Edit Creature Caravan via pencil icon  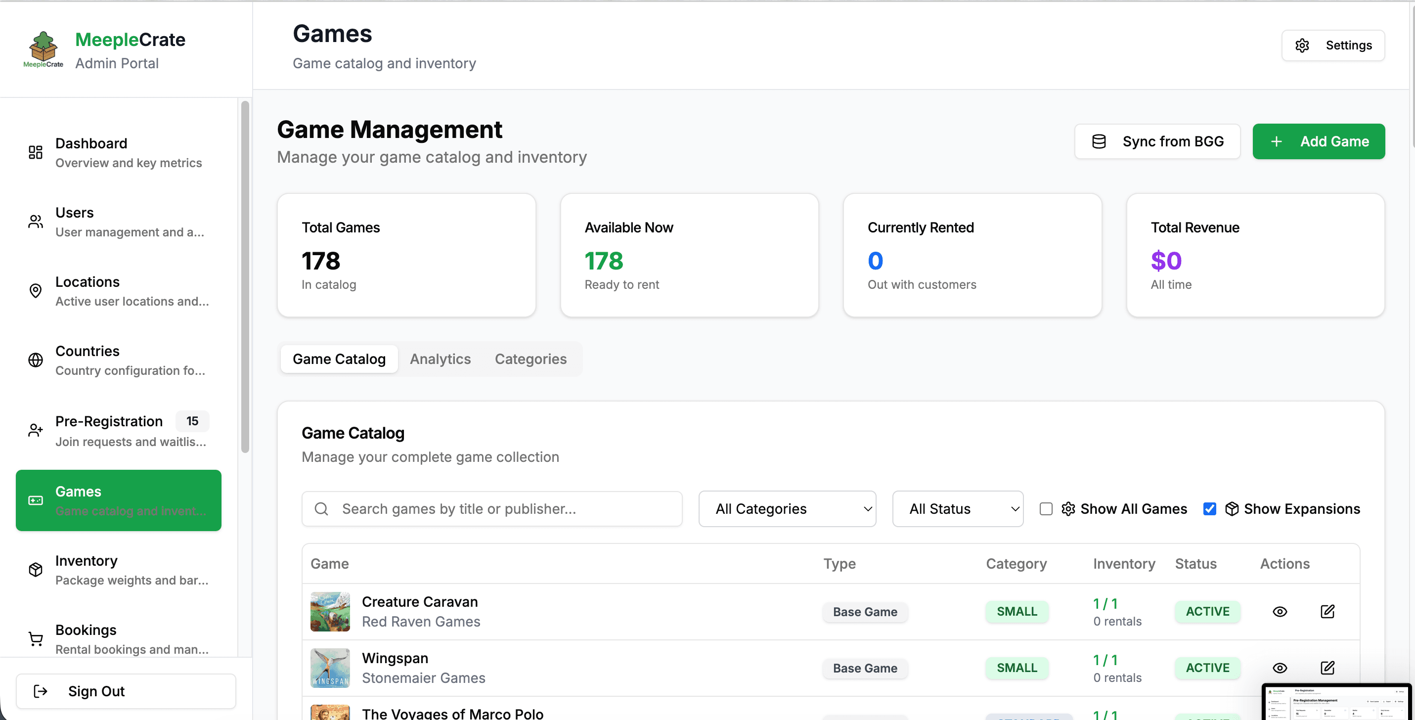1327,611
